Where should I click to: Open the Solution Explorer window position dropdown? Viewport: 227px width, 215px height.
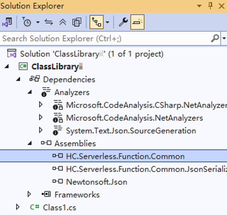pos(199,6)
